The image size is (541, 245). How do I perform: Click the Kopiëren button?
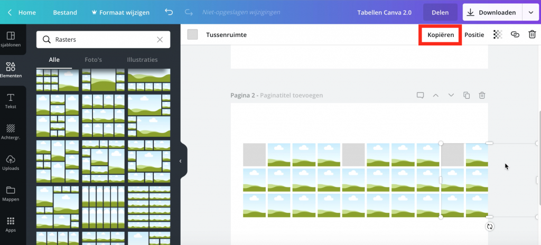pyautogui.click(x=440, y=35)
